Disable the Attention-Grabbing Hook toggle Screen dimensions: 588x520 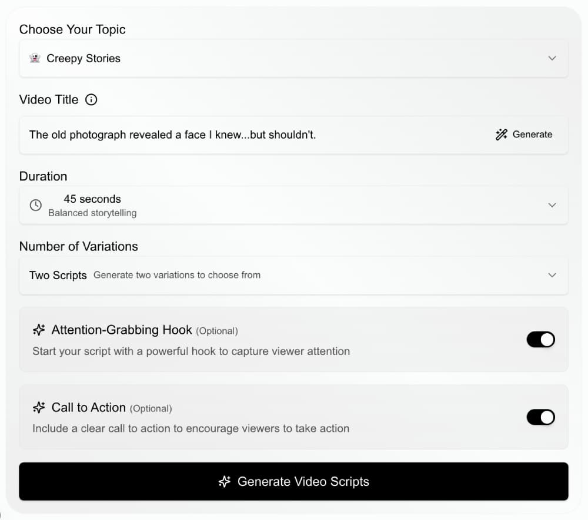540,340
